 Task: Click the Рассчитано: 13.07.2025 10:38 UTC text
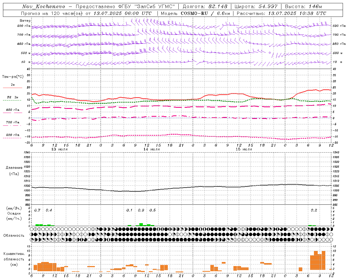281,13
